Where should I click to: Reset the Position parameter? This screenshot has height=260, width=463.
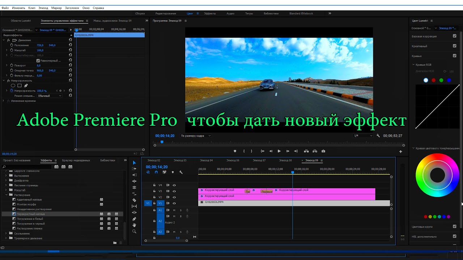pos(70,45)
